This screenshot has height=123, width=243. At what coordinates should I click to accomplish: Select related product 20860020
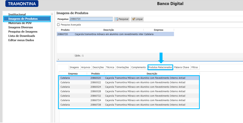click(x=129, y=78)
